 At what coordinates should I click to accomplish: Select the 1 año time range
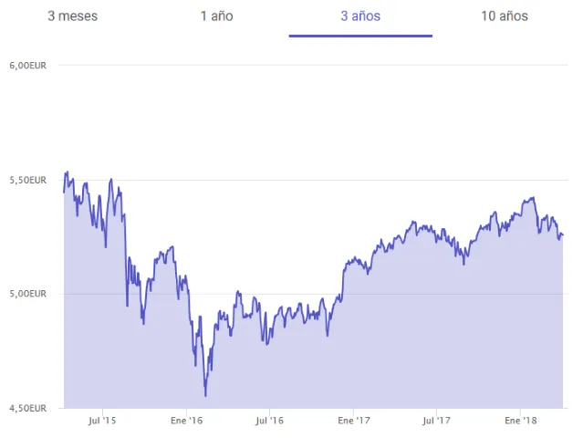click(x=216, y=16)
